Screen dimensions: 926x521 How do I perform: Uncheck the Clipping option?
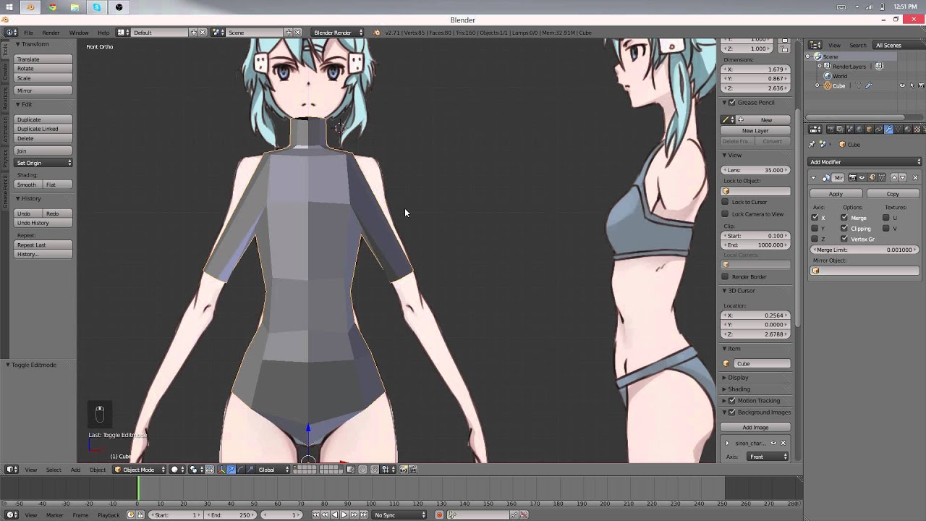[844, 229]
